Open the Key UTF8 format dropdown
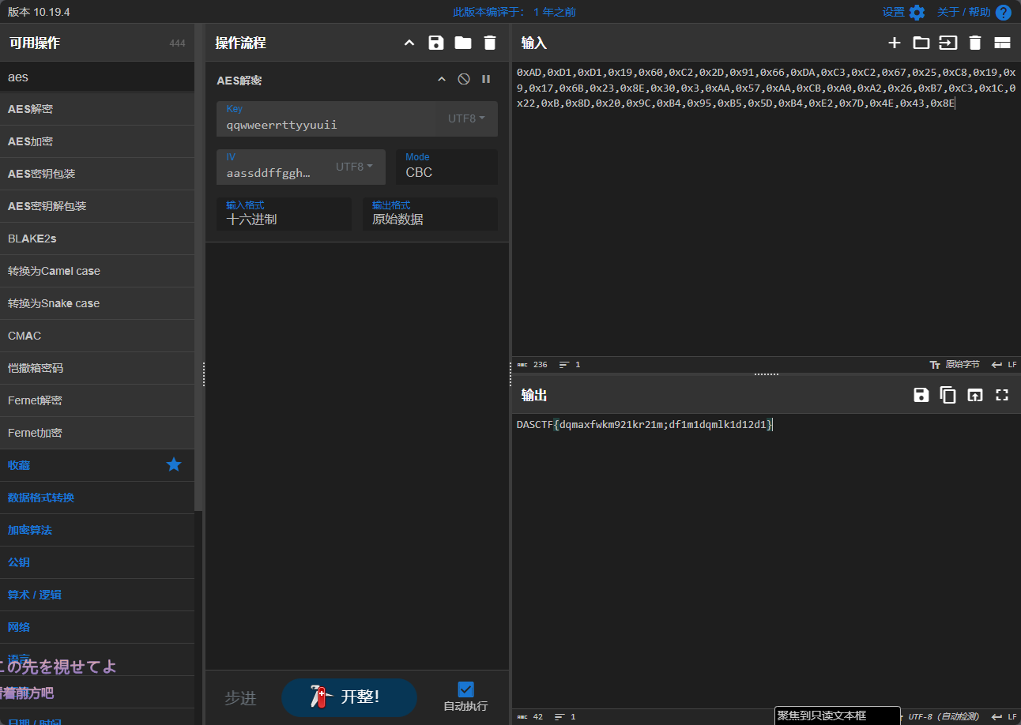Image resolution: width=1021 pixels, height=725 pixels. (x=466, y=118)
